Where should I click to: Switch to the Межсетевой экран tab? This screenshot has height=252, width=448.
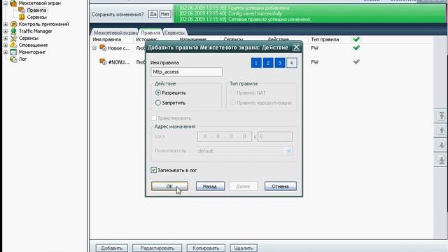coord(115,33)
